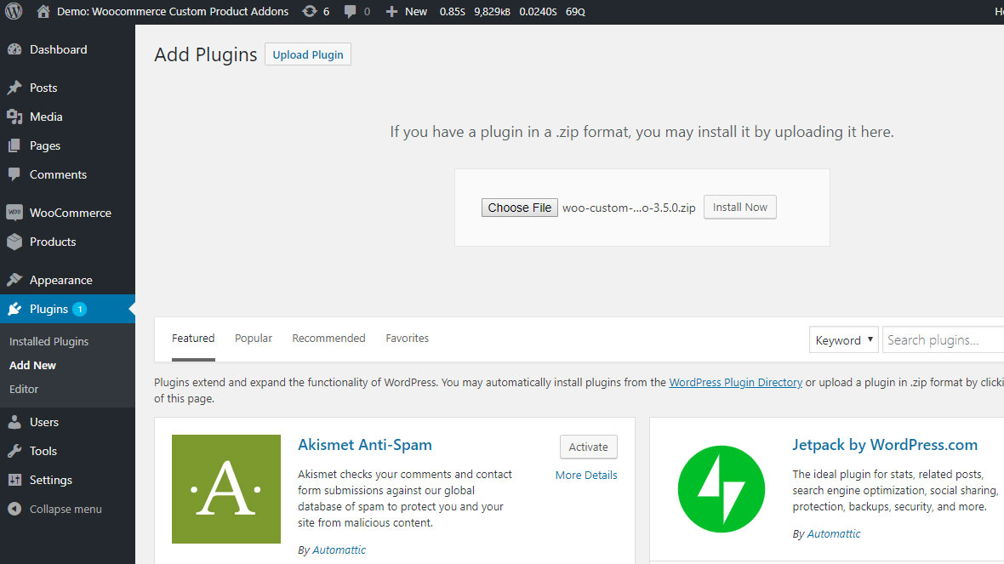
Task: Click the home site icon
Action: tap(43, 12)
